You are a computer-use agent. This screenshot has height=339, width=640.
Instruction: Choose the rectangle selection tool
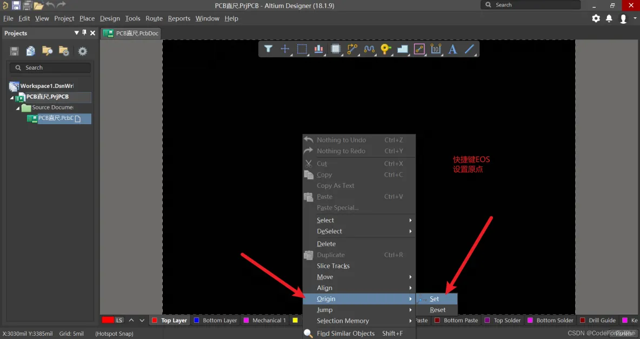[x=302, y=49]
